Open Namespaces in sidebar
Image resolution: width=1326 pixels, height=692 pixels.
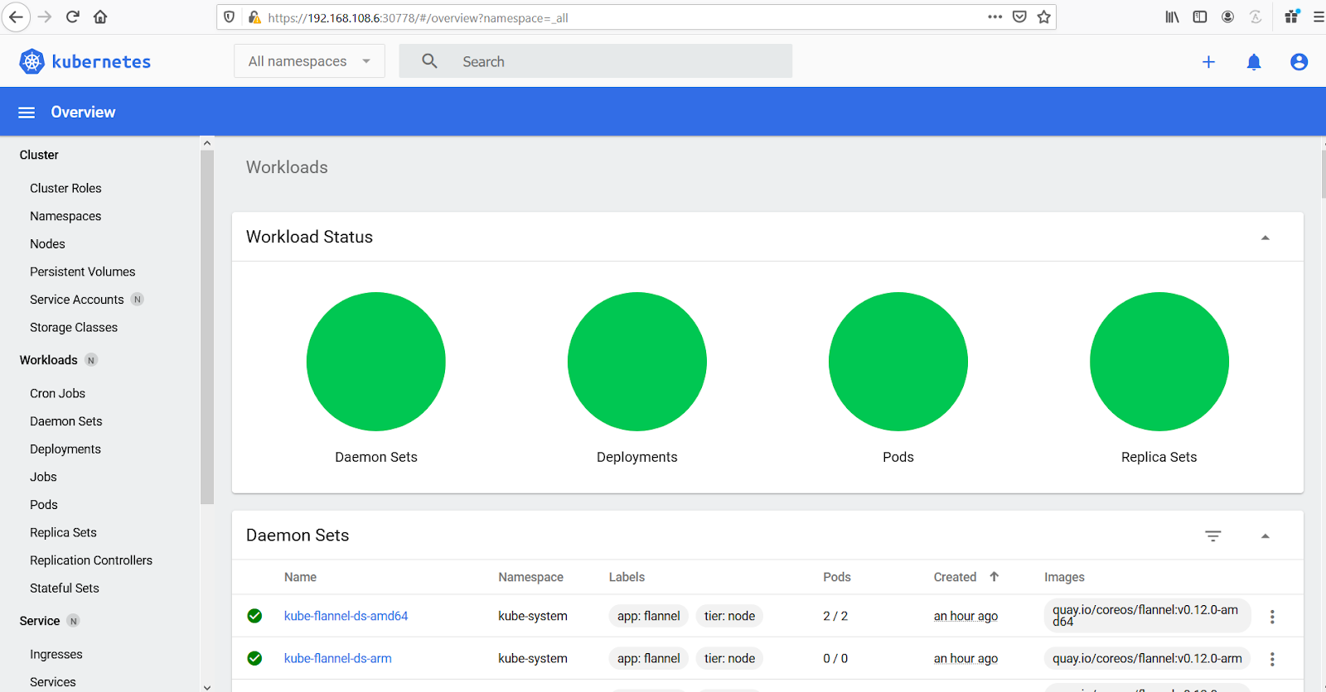(x=65, y=216)
